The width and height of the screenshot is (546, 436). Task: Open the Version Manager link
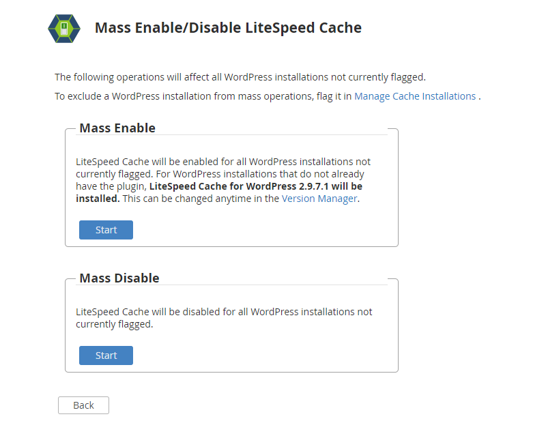pyautogui.click(x=319, y=199)
